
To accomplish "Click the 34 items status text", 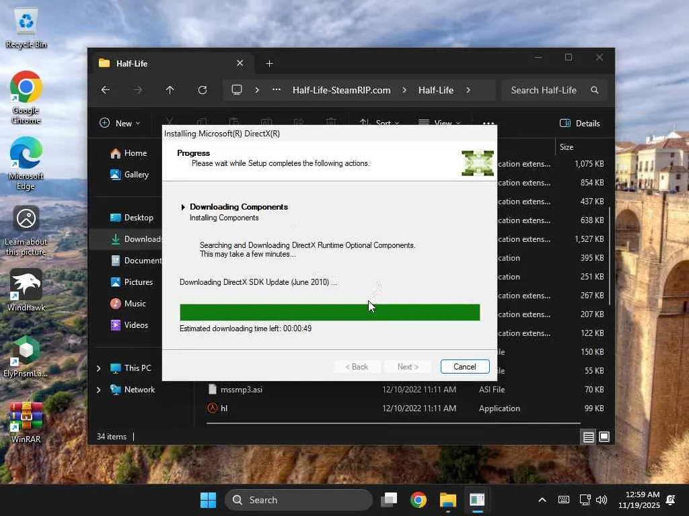I will [x=112, y=437].
